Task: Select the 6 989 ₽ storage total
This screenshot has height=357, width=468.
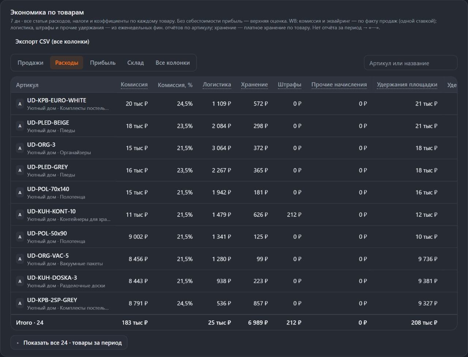Action: point(258,323)
